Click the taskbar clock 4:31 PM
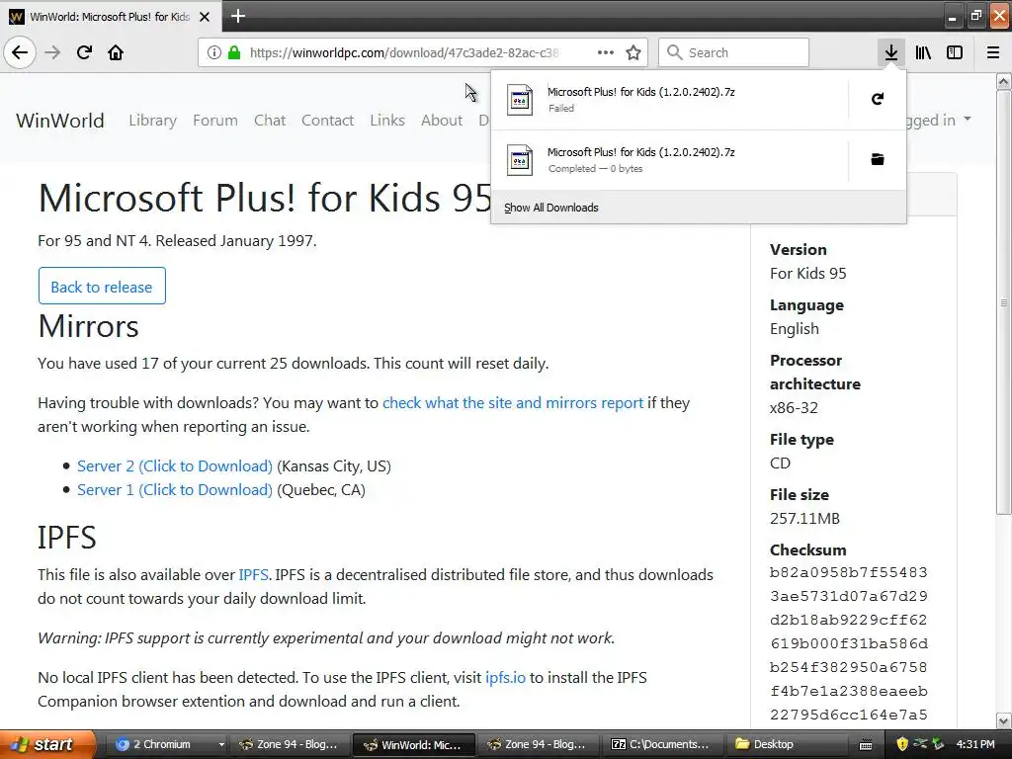1012x759 pixels. (x=975, y=744)
